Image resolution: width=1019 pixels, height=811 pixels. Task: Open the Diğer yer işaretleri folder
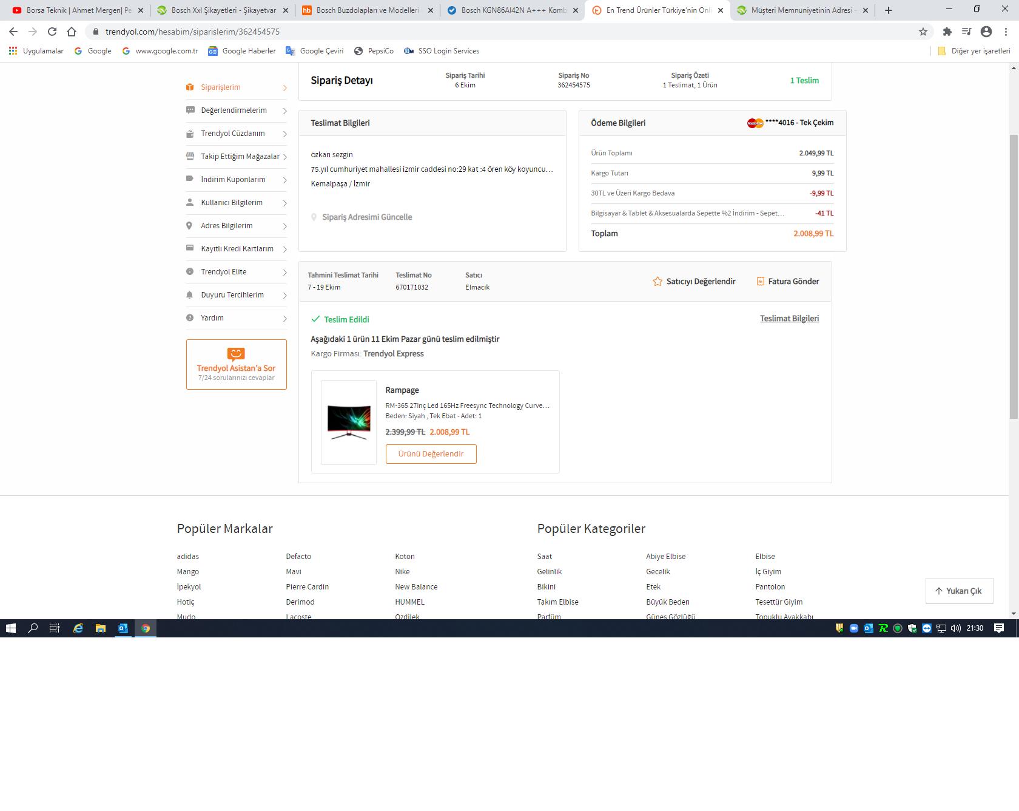(974, 51)
